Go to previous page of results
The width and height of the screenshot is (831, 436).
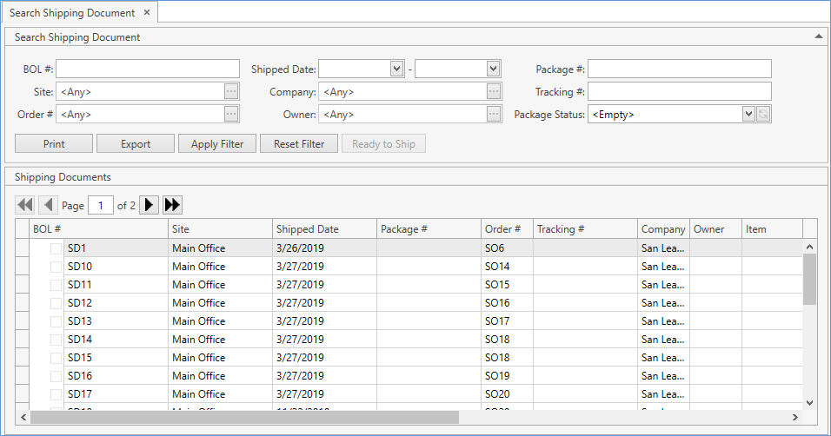48,205
